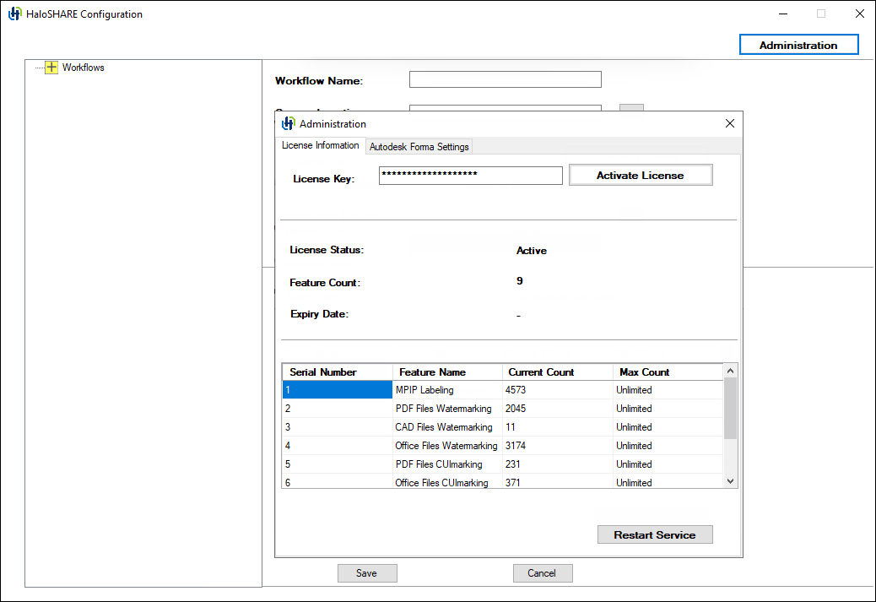Switch to the Autodesk Forma Settings tab
Image resolution: width=876 pixels, height=602 pixels.
click(419, 145)
